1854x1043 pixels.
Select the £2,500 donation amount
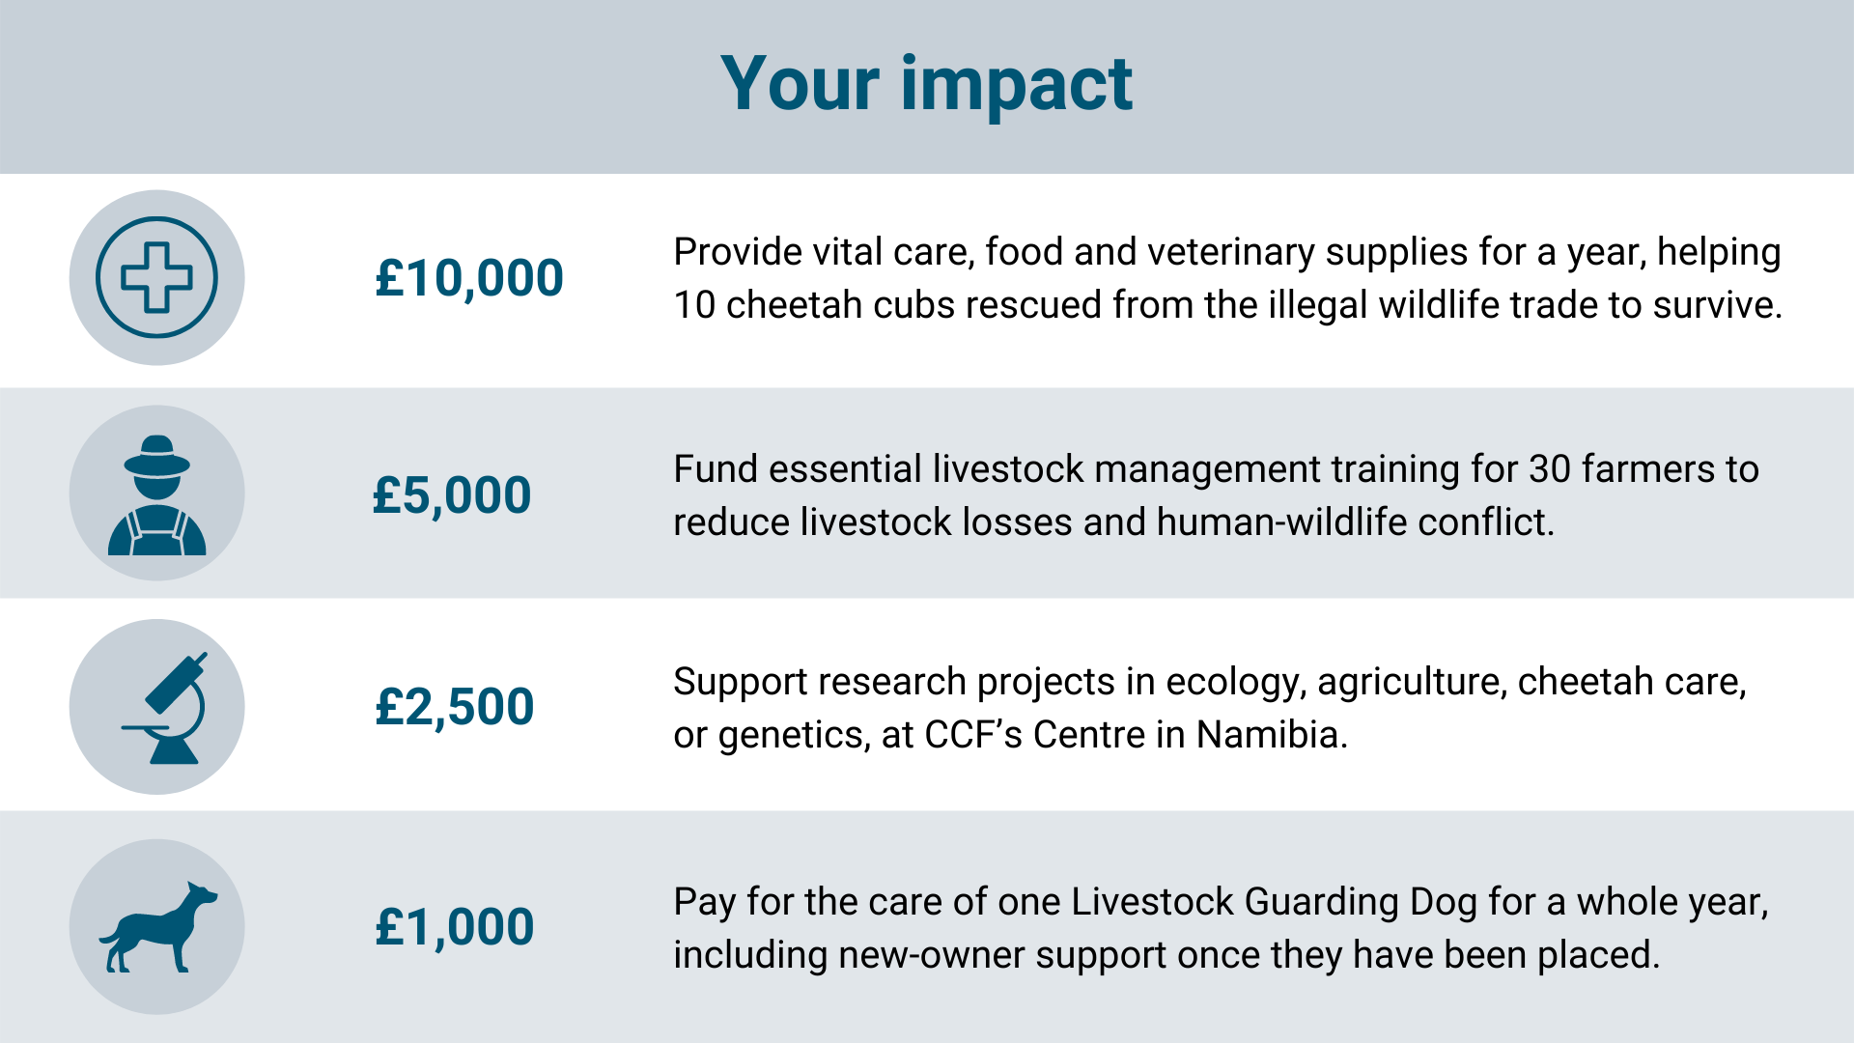point(454,707)
